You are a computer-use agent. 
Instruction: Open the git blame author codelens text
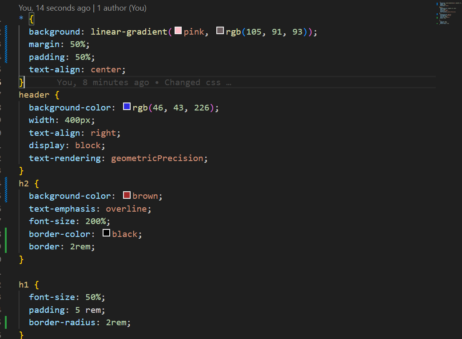point(83,8)
